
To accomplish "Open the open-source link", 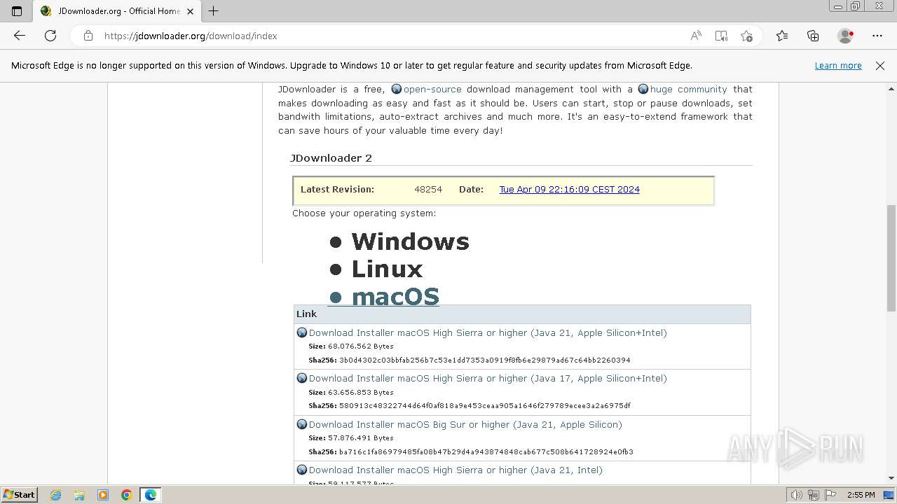I will [x=432, y=90].
